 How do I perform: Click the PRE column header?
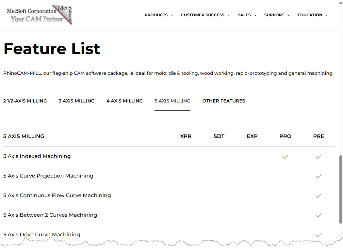[318, 136]
